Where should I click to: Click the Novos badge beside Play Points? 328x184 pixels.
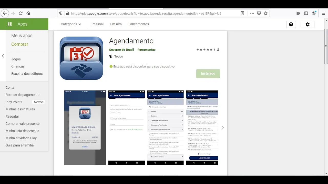click(39, 102)
